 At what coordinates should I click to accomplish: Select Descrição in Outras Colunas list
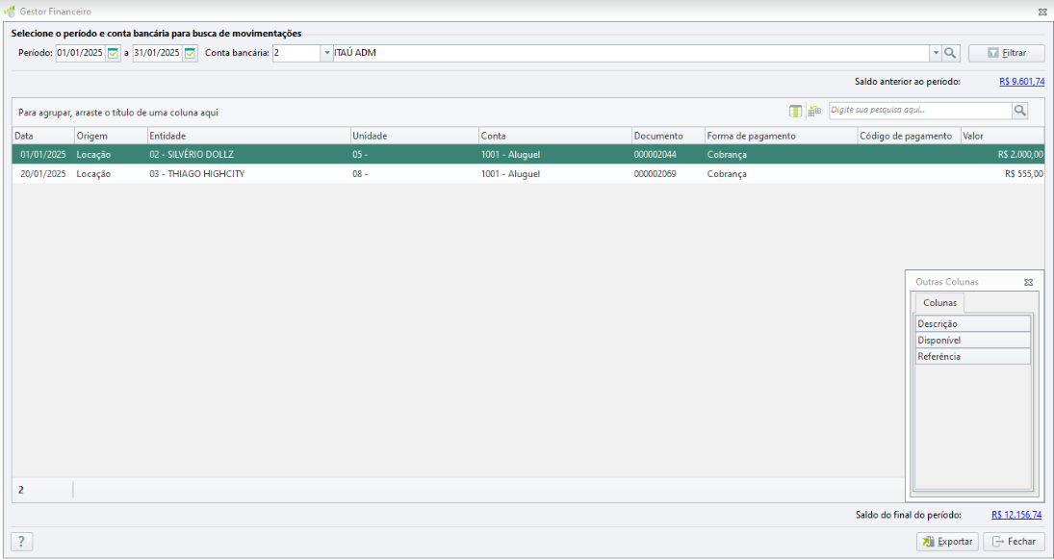(973, 323)
